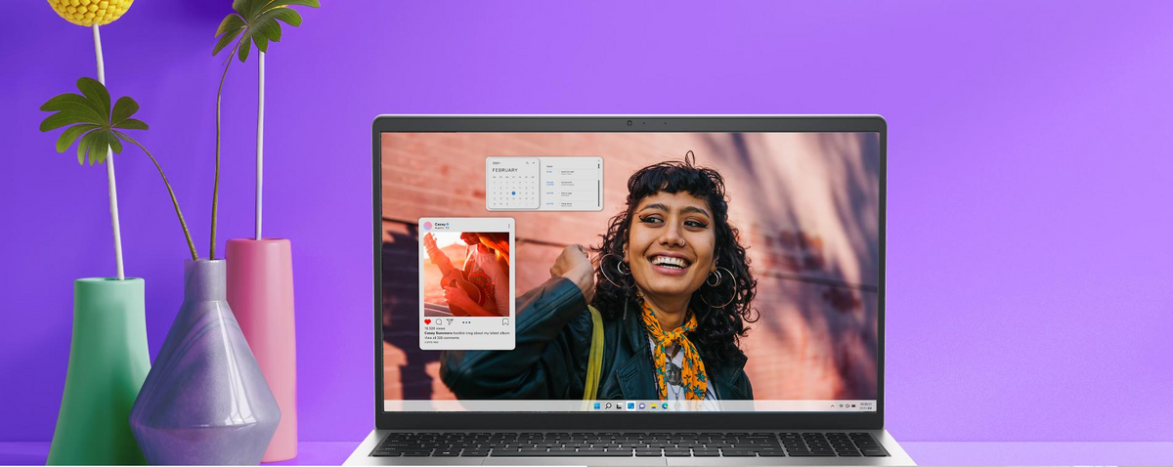The image size is (1173, 467).
Task: Select the highlighted blue date in February calendar
Action: pos(513,193)
